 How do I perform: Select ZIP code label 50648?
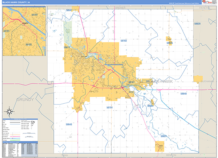click(183, 93)
